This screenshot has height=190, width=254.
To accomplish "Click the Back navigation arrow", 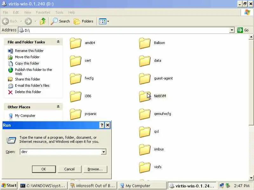I will (x=6, y=21).
